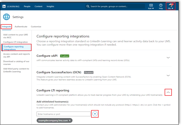
Task: Click the Enter hostname or port field
Action: click(x=64, y=114)
